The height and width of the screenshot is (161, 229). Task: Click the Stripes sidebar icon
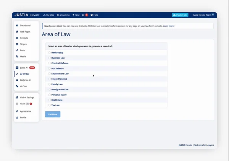pos(17,44)
